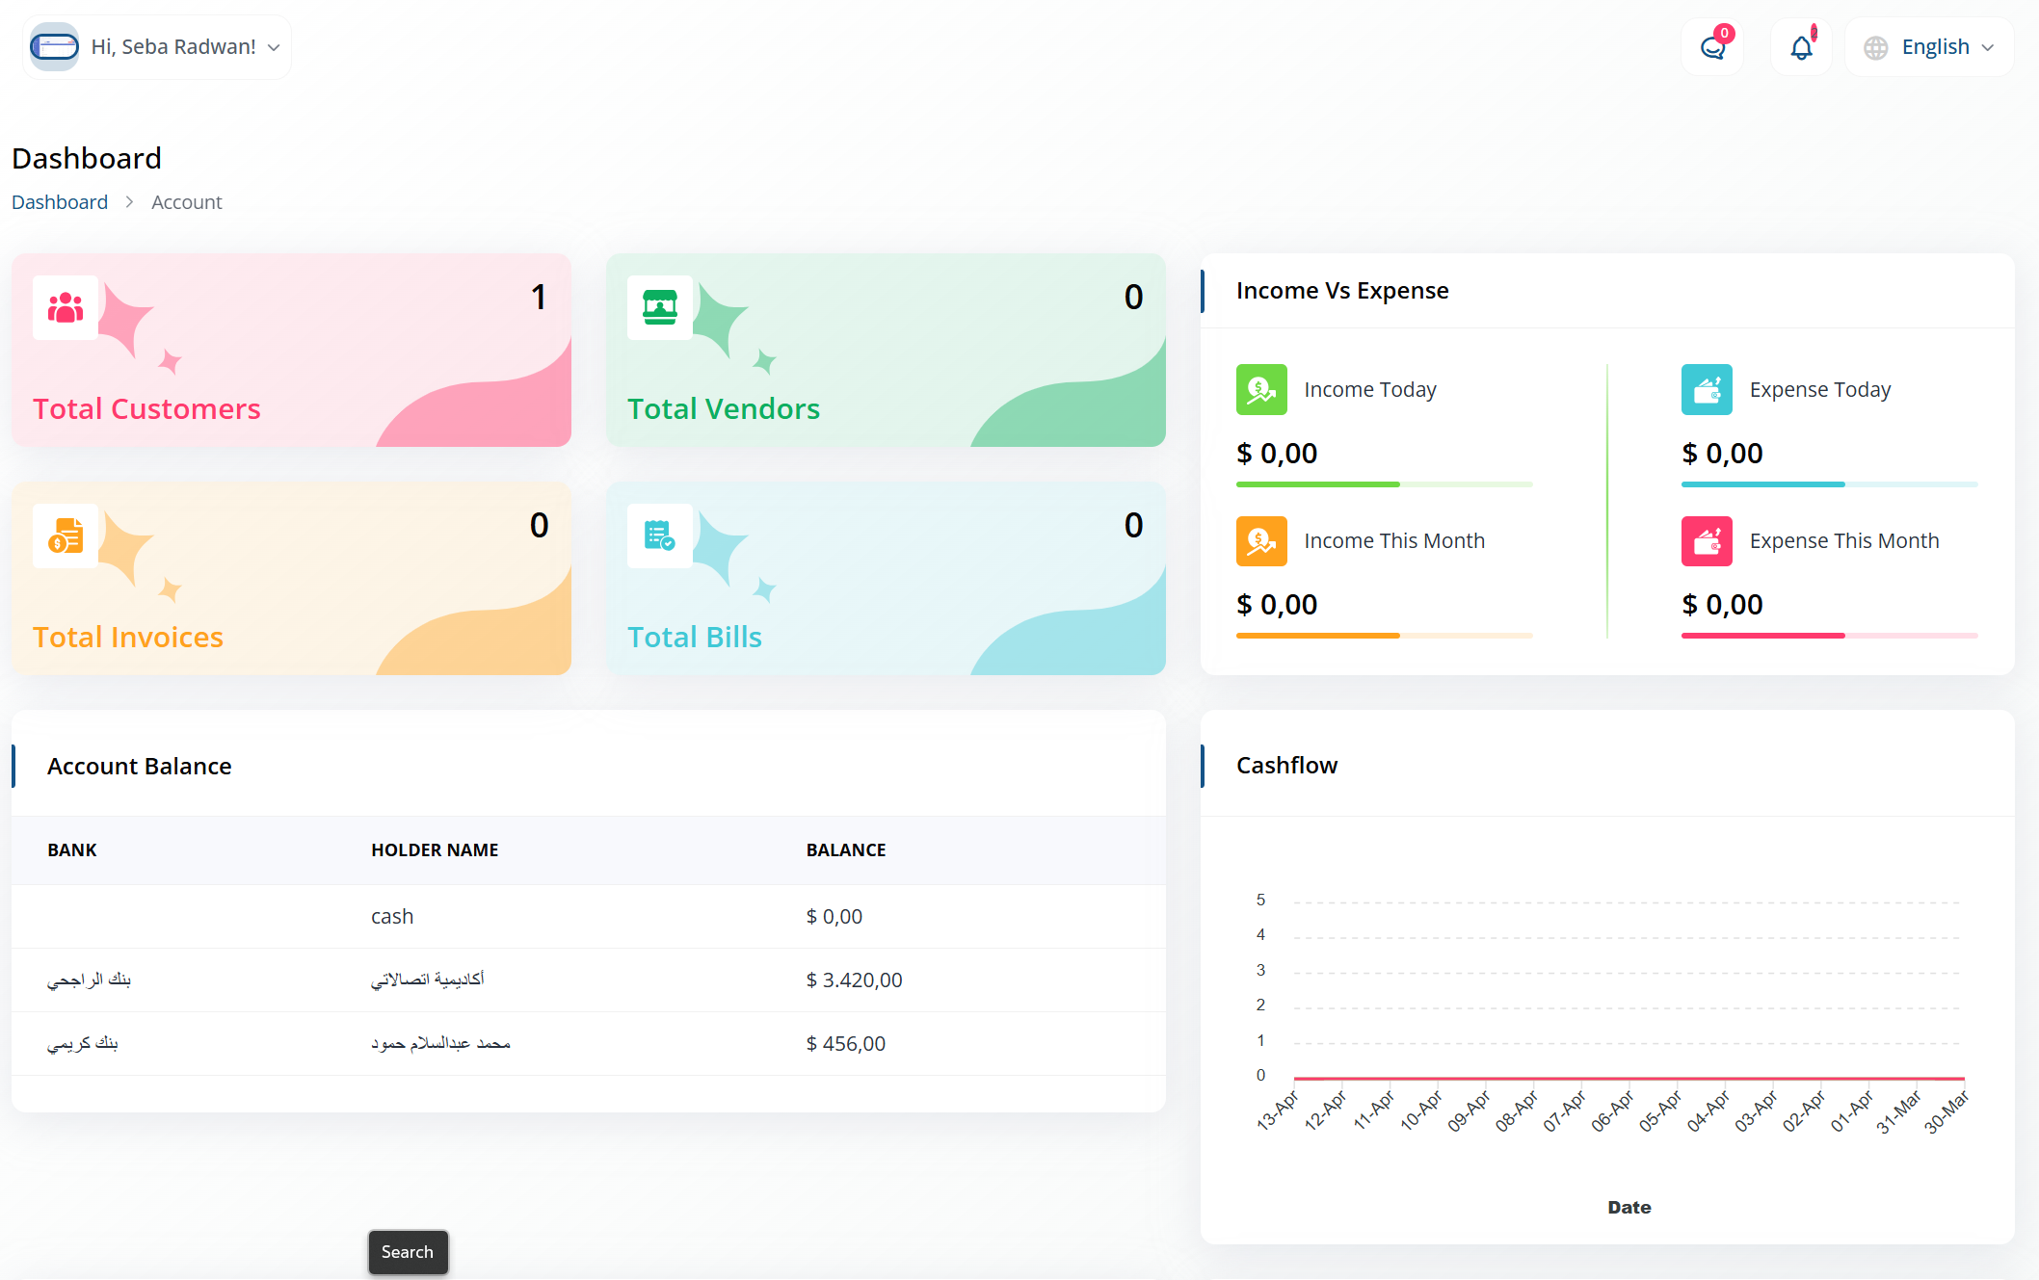Open the notifications bell
The height and width of the screenshot is (1280, 2039).
(1801, 47)
